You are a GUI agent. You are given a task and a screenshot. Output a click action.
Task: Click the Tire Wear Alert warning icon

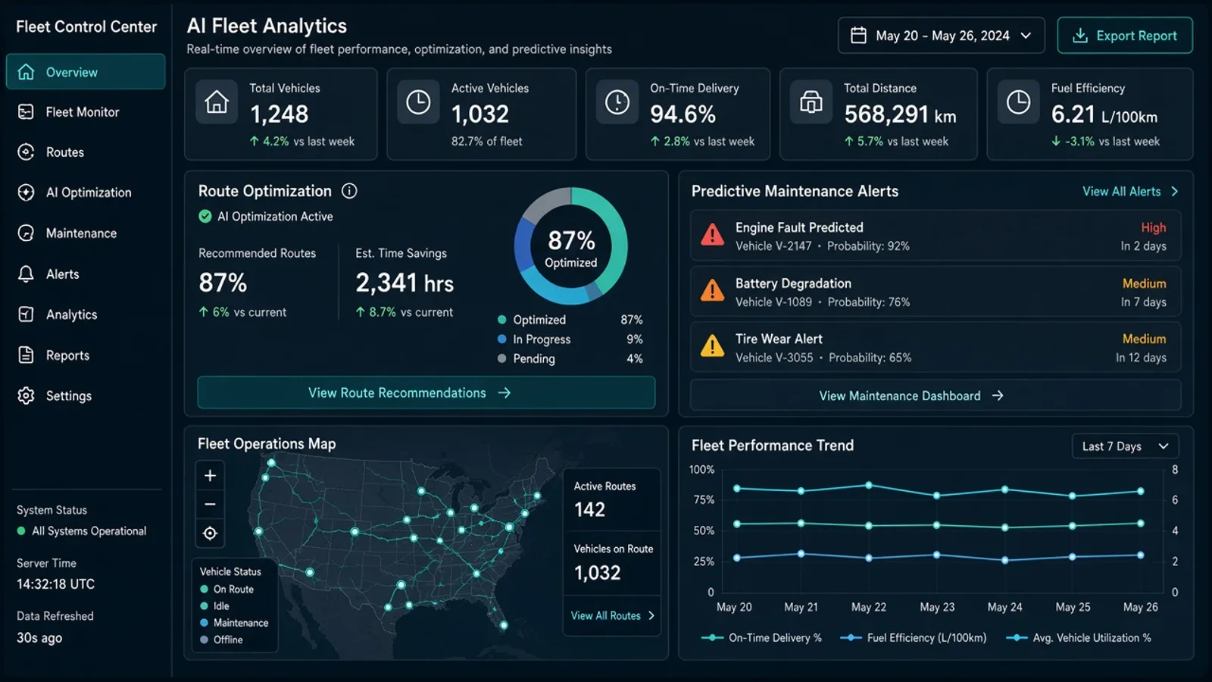[x=712, y=346]
